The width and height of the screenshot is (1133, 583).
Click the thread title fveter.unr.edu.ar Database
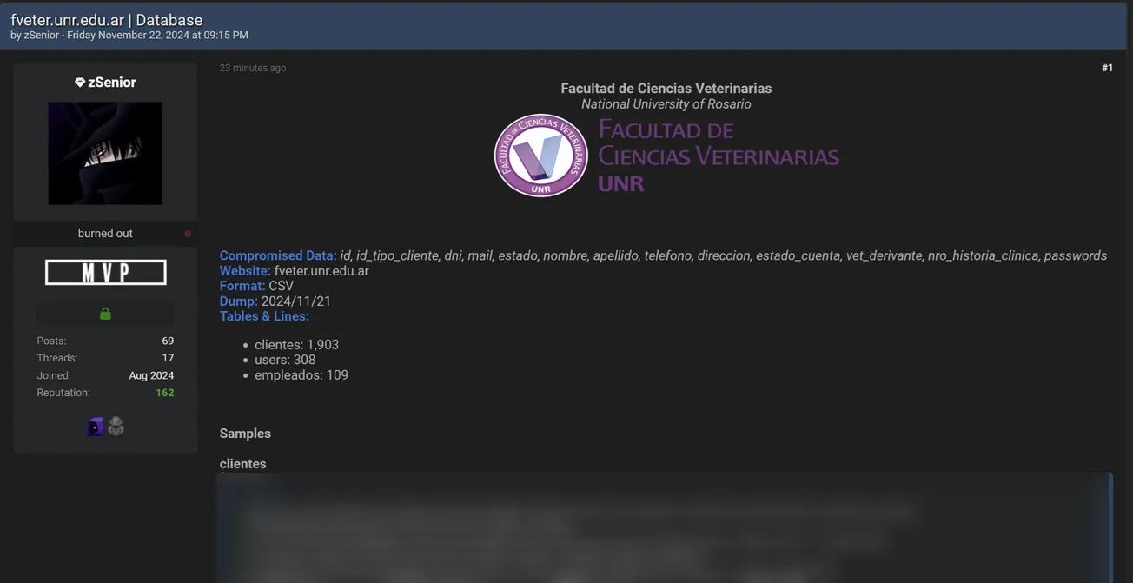coord(105,19)
